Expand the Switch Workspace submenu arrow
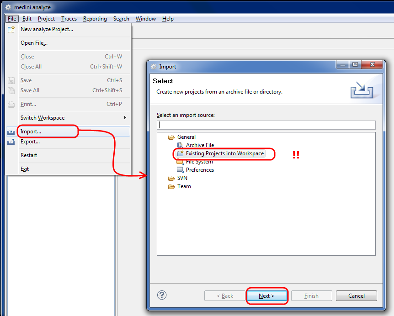The image size is (394, 316). coord(125,118)
